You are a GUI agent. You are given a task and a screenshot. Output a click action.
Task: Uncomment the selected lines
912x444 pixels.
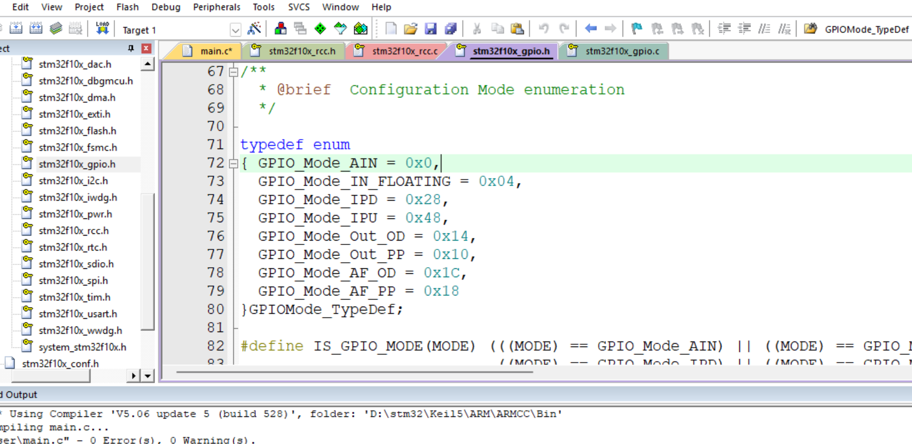point(784,29)
